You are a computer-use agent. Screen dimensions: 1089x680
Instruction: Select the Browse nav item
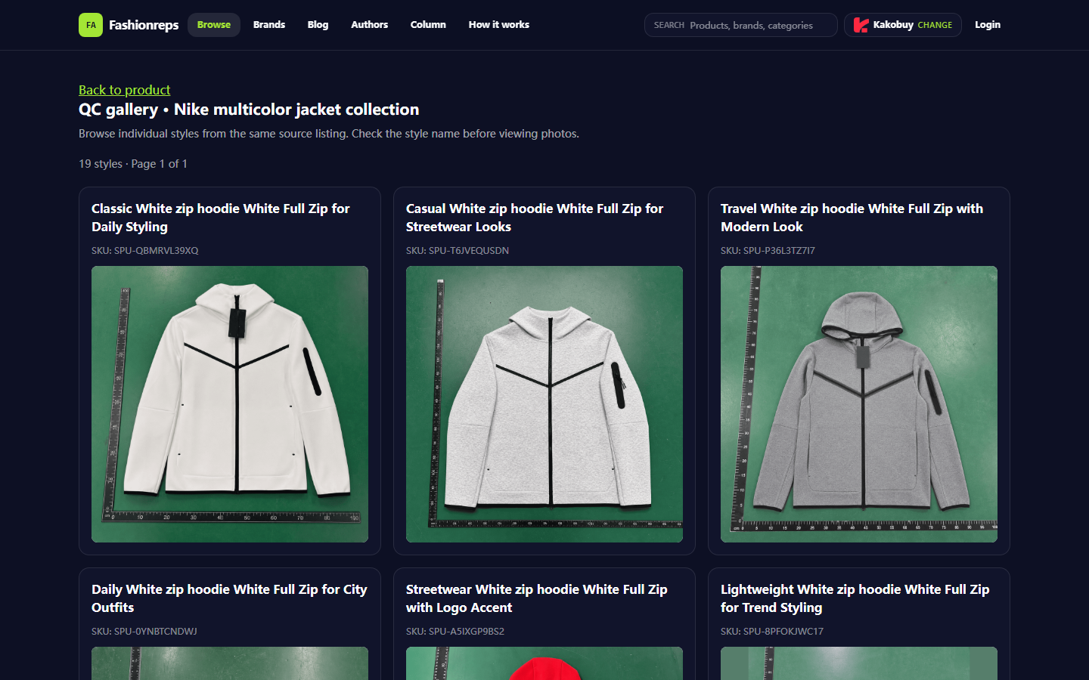point(214,25)
